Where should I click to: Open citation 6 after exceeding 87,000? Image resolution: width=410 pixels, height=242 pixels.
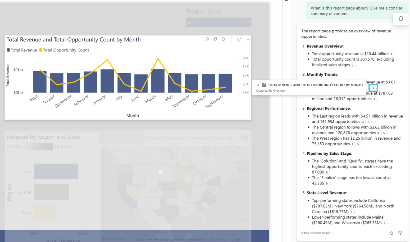(327, 172)
